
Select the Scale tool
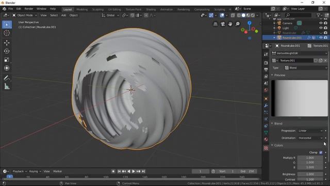point(7,60)
